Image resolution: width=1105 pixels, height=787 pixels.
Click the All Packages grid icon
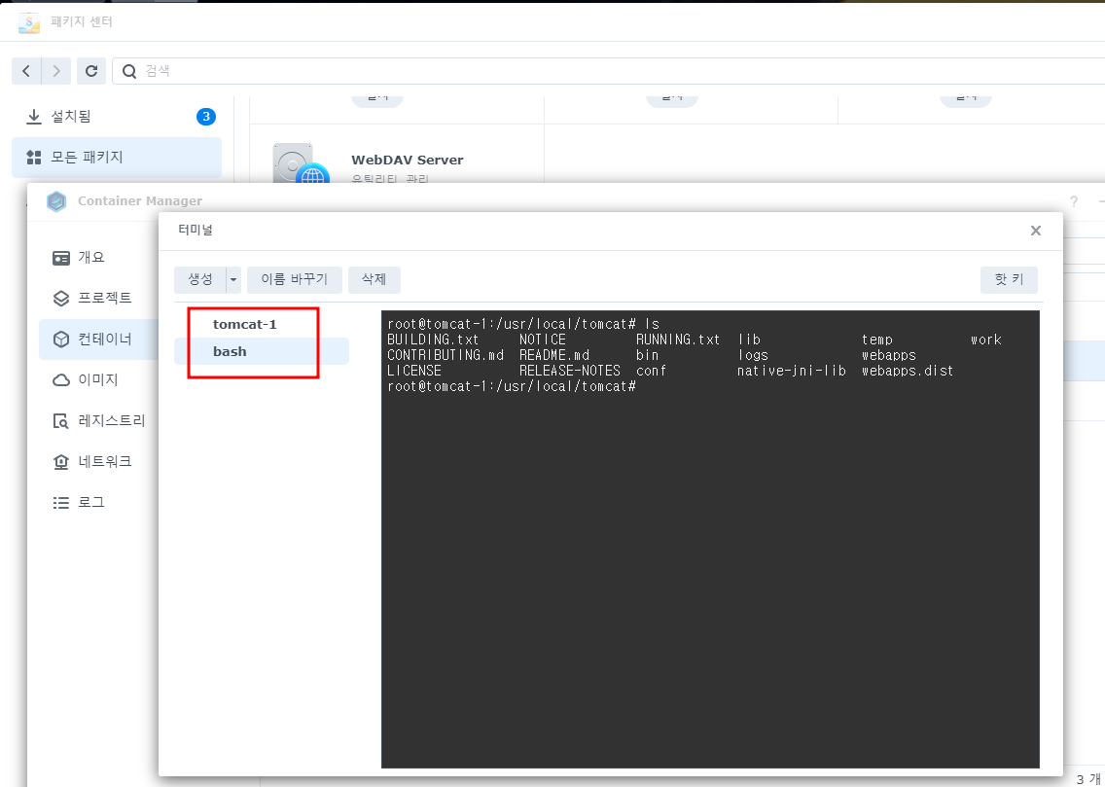(x=34, y=158)
